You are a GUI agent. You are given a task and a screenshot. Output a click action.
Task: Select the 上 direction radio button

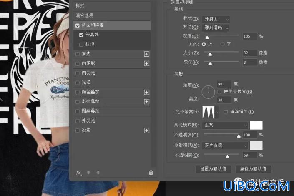tap(204, 44)
